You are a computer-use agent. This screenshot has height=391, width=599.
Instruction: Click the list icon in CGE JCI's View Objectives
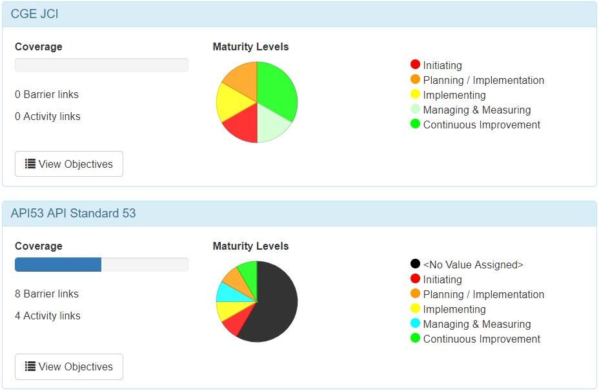[30, 164]
